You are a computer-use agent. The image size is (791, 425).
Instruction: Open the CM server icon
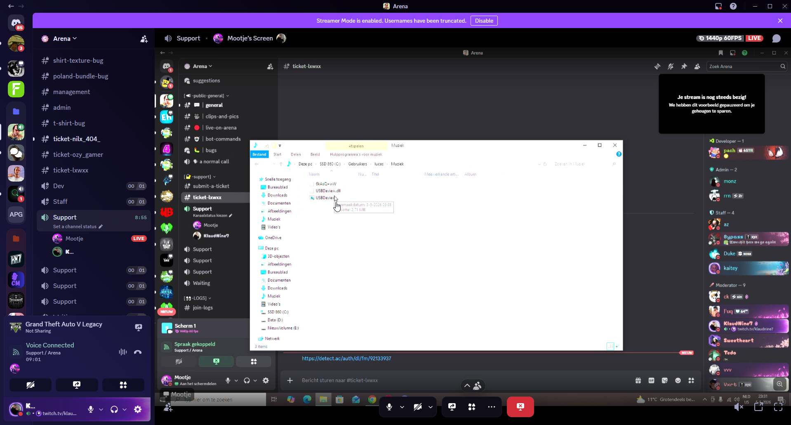click(x=16, y=280)
